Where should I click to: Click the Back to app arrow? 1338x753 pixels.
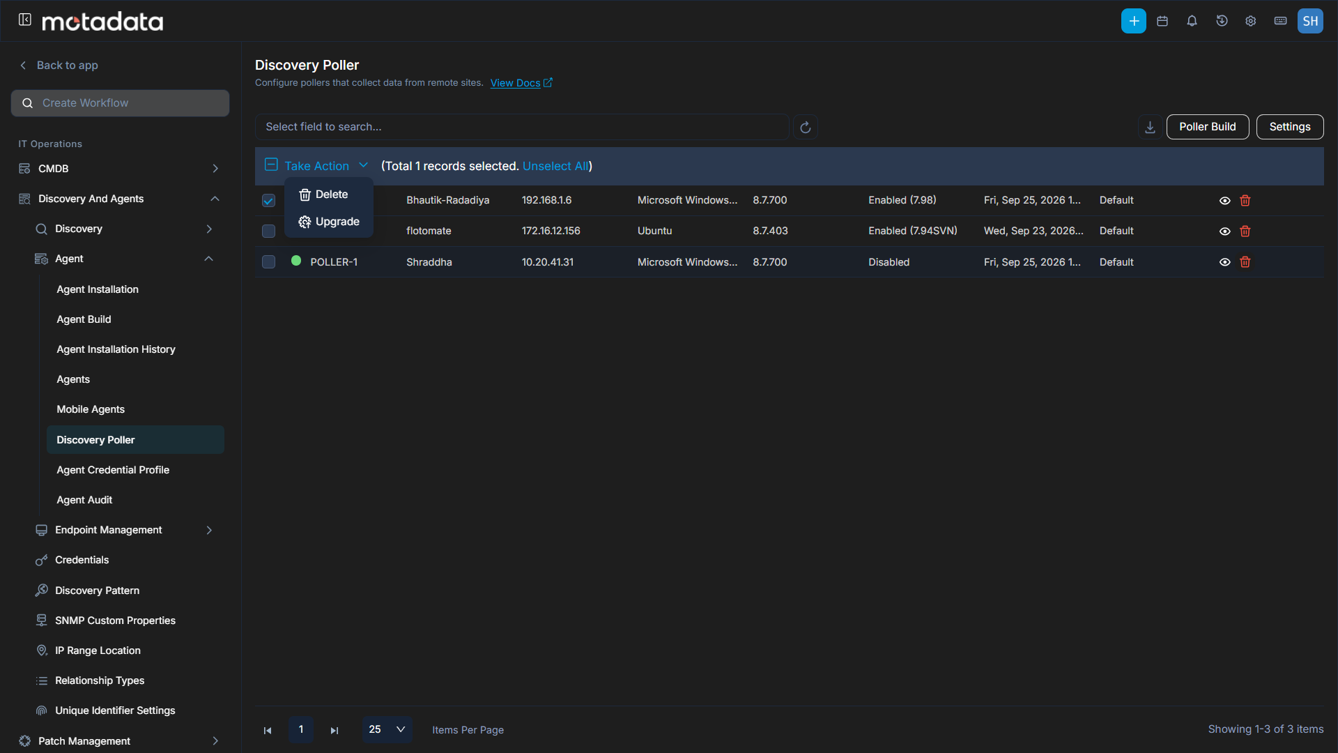[x=23, y=65]
